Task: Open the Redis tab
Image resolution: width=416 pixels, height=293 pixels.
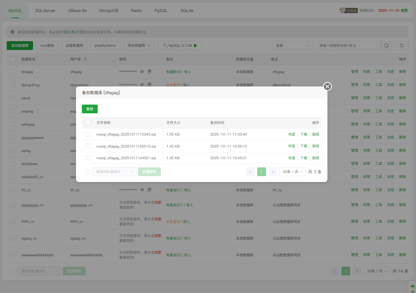Action: pos(136,11)
